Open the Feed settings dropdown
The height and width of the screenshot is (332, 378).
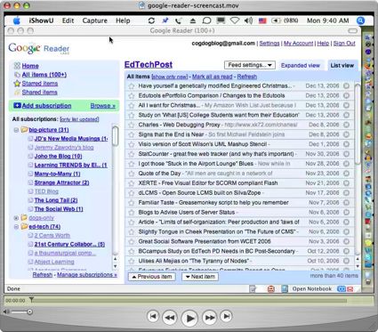click(x=250, y=65)
